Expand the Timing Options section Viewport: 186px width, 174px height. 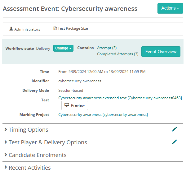[28, 130]
